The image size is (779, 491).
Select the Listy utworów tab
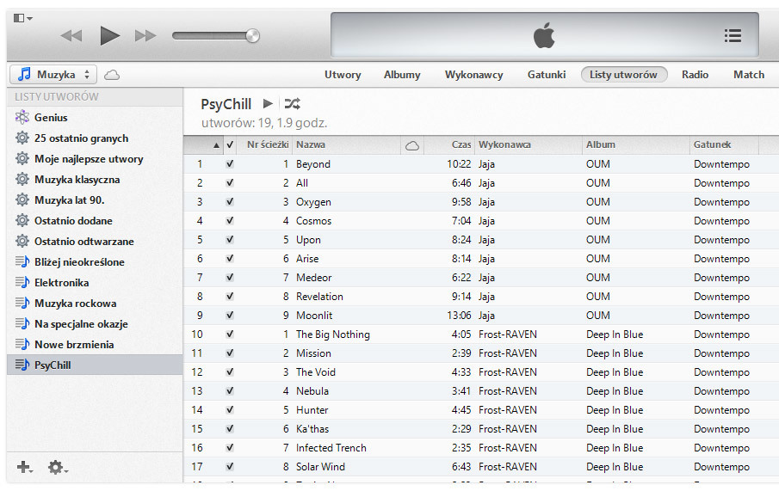click(x=624, y=75)
